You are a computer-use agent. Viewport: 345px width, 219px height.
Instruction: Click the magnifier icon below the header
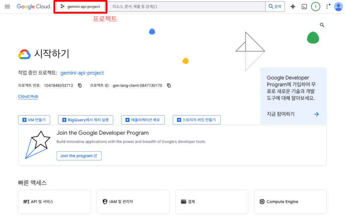pyautogui.click(x=322, y=25)
